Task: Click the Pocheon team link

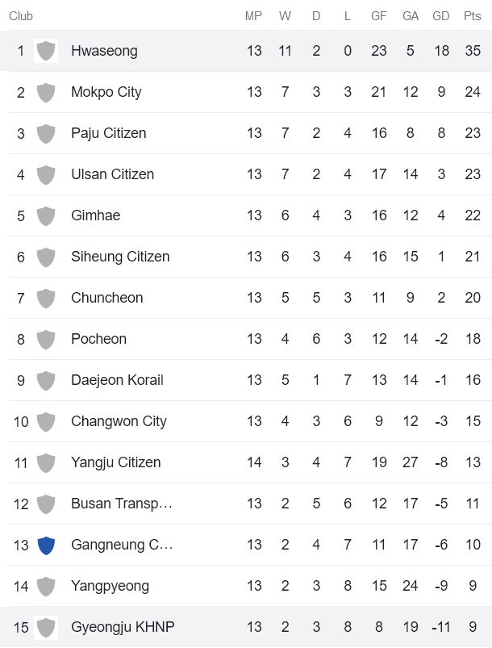Action: point(98,339)
